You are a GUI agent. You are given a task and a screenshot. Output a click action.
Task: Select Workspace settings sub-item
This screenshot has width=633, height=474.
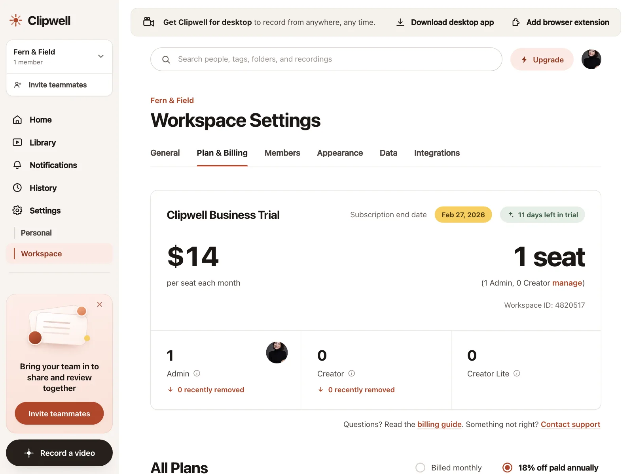(59, 254)
